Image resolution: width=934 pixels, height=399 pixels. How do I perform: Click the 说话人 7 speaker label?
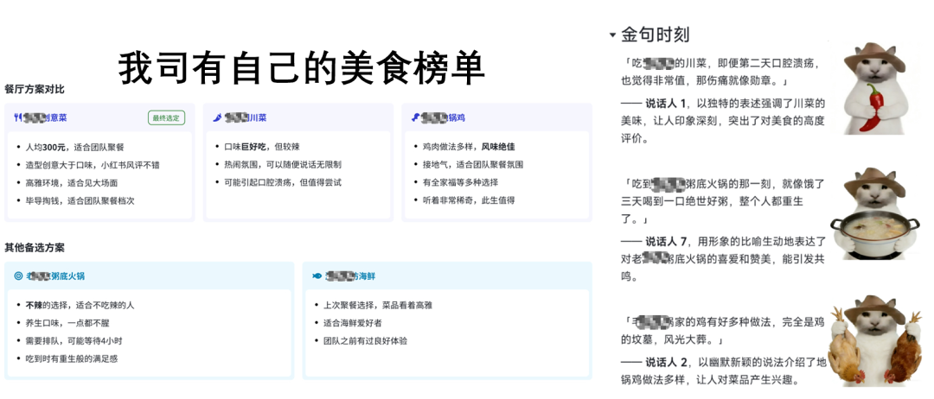point(667,242)
